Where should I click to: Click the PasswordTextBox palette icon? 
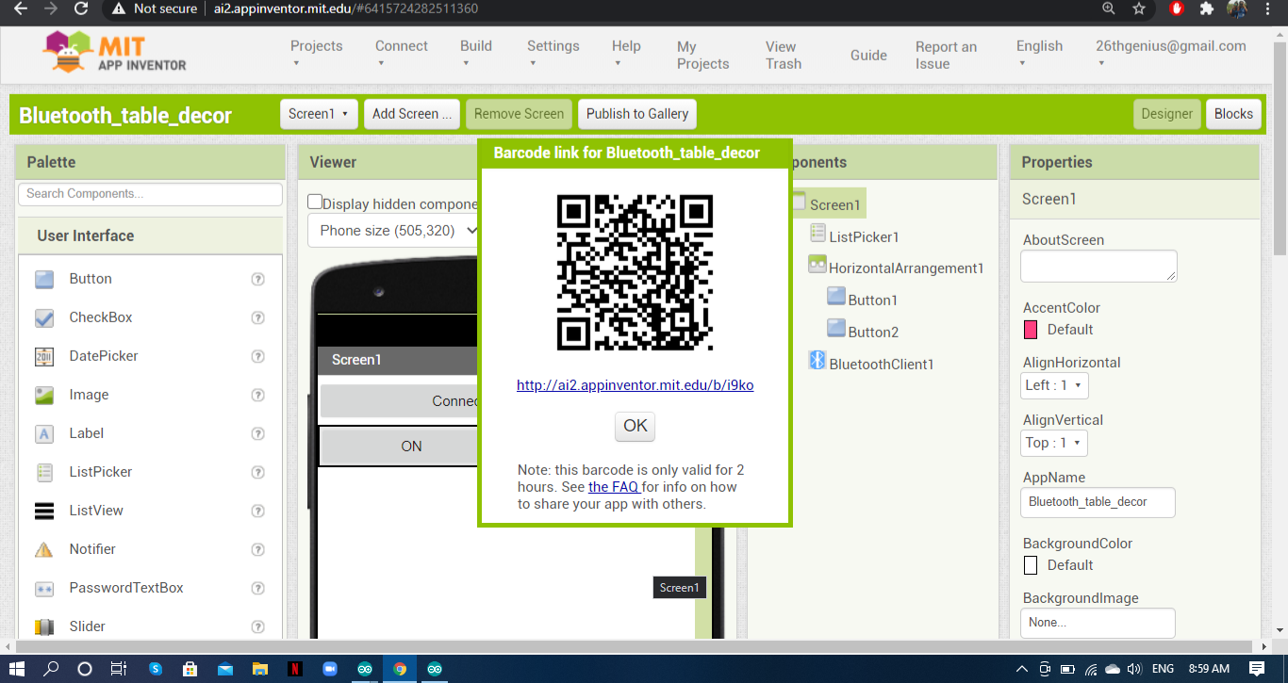[44, 588]
